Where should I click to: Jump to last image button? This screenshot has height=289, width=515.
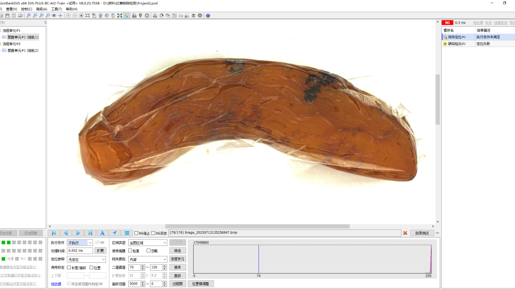(x=90, y=233)
